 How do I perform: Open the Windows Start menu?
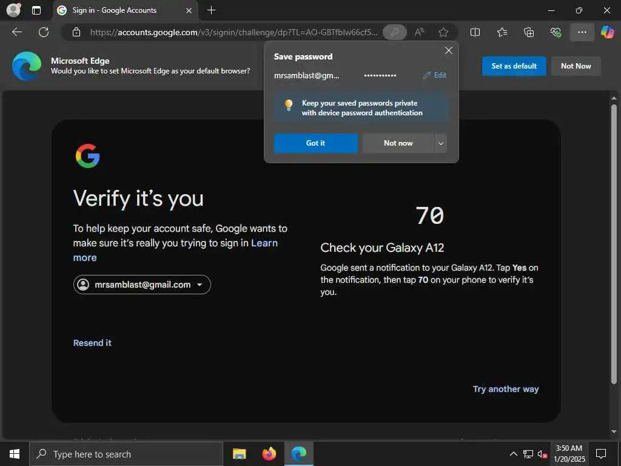click(15, 454)
